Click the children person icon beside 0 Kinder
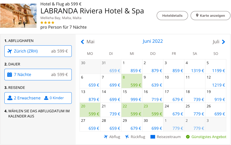The width and height of the screenshot is (231, 145). tap(46, 98)
